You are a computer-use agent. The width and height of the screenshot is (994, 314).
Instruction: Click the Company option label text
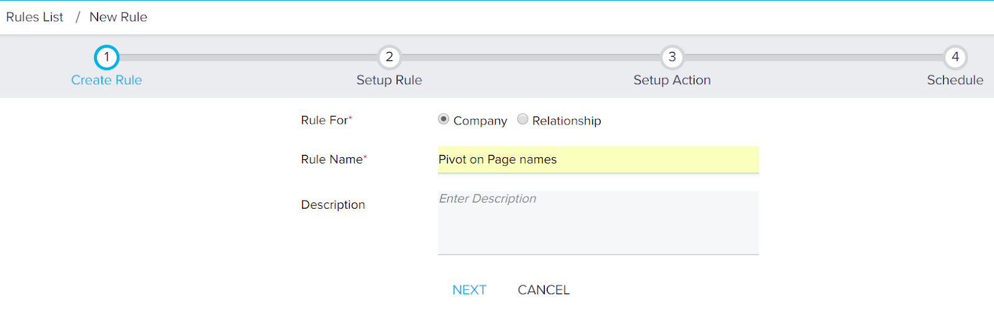tap(480, 121)
